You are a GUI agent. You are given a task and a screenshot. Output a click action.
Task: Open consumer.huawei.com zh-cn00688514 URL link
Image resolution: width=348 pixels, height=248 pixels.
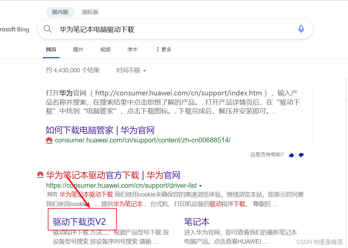point(143,140)
